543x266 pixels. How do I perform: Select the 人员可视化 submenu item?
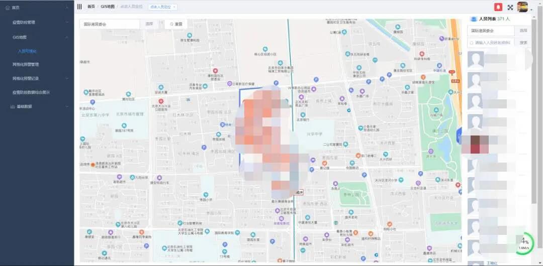pos(27,51)
